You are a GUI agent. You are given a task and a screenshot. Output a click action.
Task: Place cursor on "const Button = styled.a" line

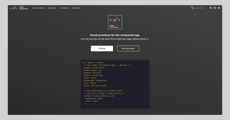point(93,62)
